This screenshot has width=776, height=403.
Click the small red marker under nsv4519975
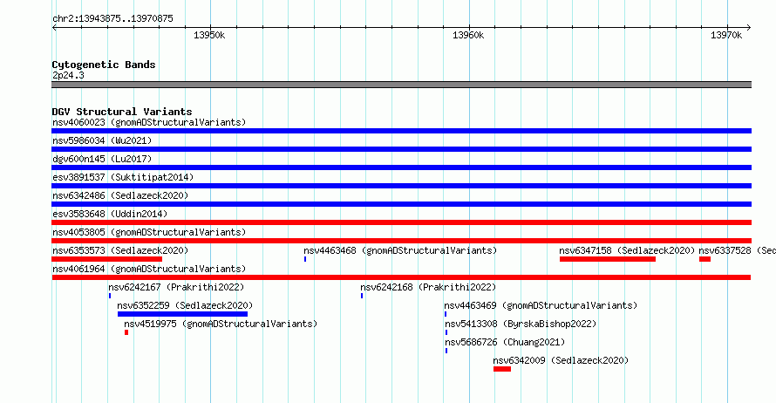(x=126, y=332)
